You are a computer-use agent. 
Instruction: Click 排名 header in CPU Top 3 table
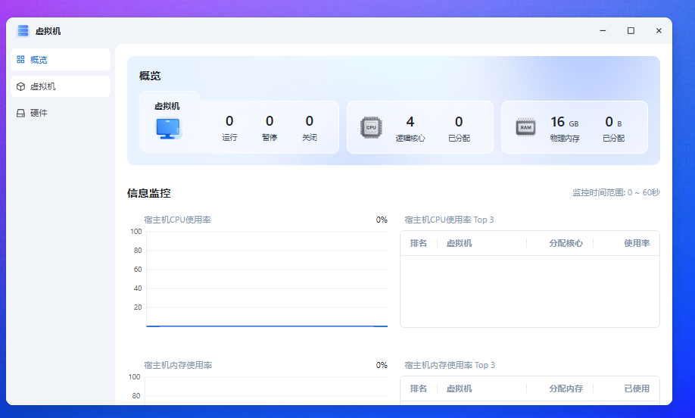419,243
